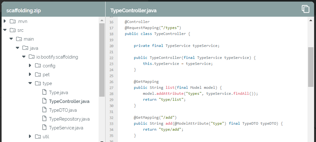Click the list method name on line 27
316x142 pixels.
pos(170,88)
